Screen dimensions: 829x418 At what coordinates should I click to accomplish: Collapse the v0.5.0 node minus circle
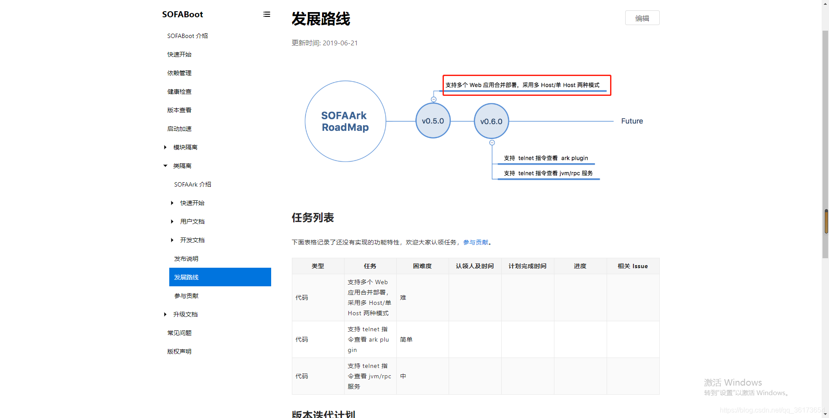[433, 99]
